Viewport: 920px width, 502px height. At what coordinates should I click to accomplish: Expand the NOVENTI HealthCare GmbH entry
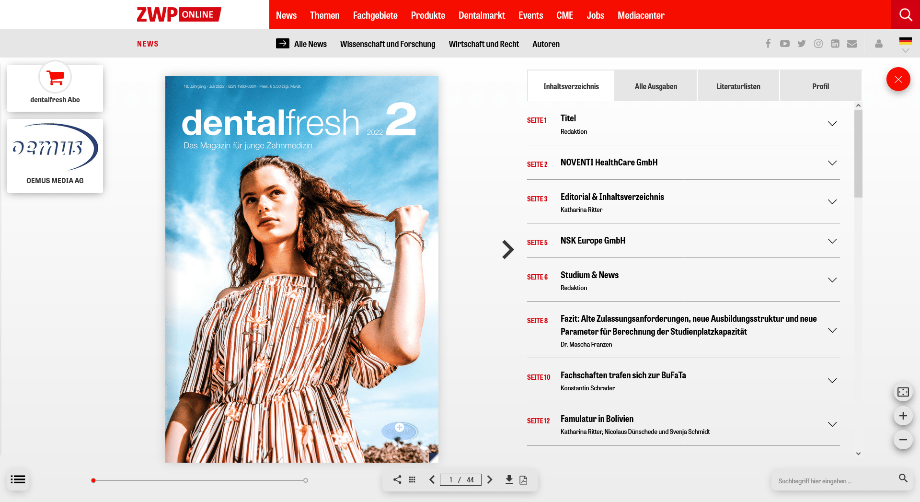(832, 163)
